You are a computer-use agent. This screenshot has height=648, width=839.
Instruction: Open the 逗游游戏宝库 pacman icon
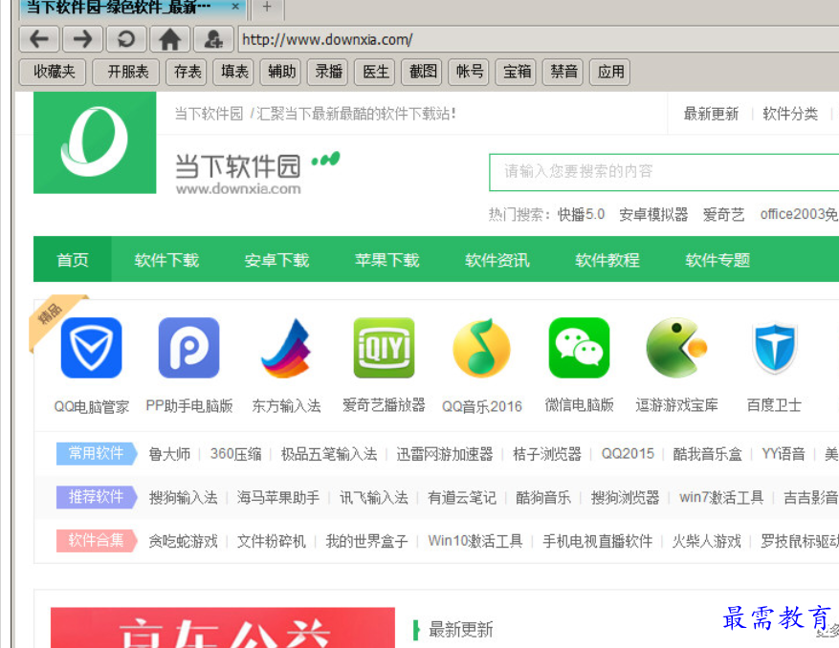(x=677, y=348)
